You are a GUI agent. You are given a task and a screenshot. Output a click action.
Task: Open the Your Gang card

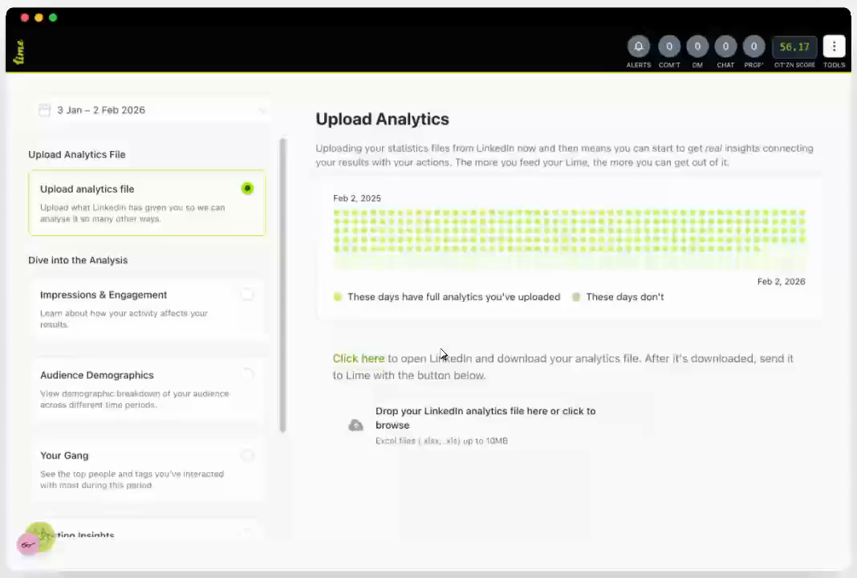coord(147,470)
